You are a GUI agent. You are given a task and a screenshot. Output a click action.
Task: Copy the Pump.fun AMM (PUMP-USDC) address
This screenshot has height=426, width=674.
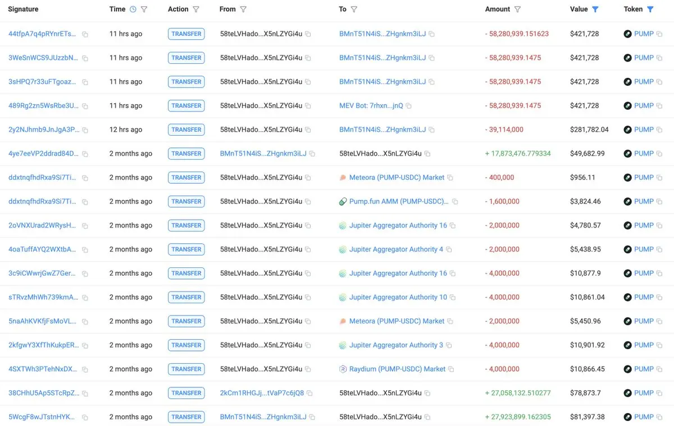pos(455,202)
